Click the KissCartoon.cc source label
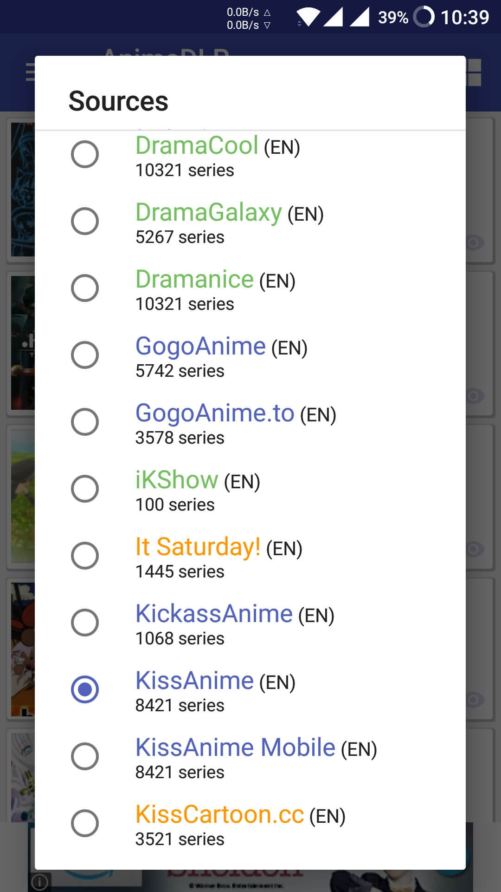 (x=219, y=814)
